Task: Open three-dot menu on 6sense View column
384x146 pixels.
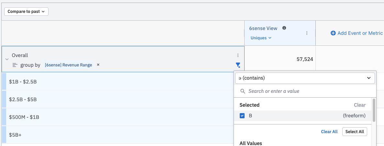Action: (x=307, y=33)
